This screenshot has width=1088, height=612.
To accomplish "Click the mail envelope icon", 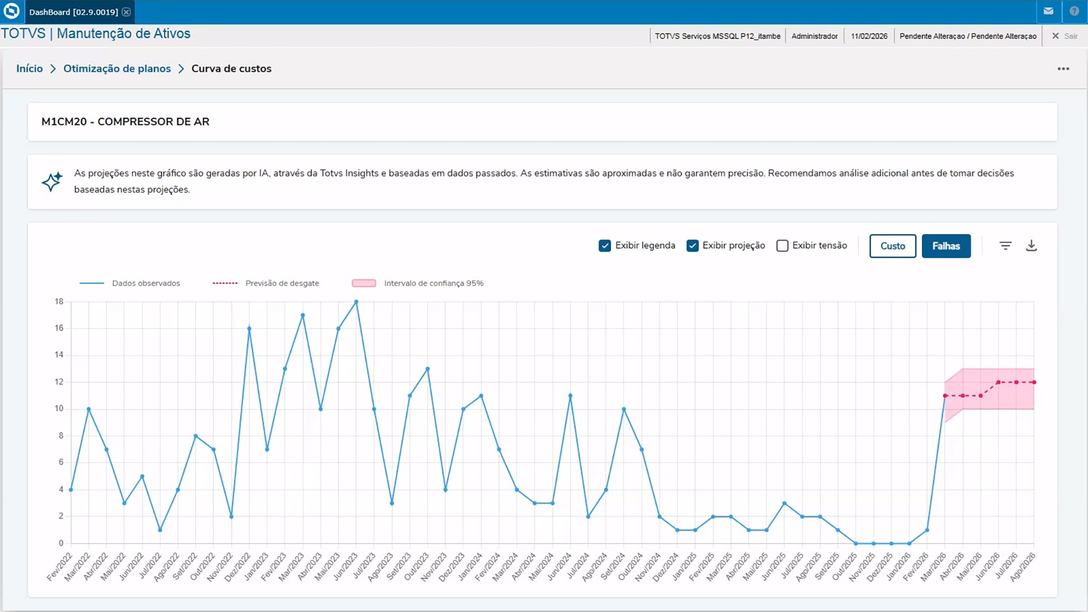I will (1048, 11).
